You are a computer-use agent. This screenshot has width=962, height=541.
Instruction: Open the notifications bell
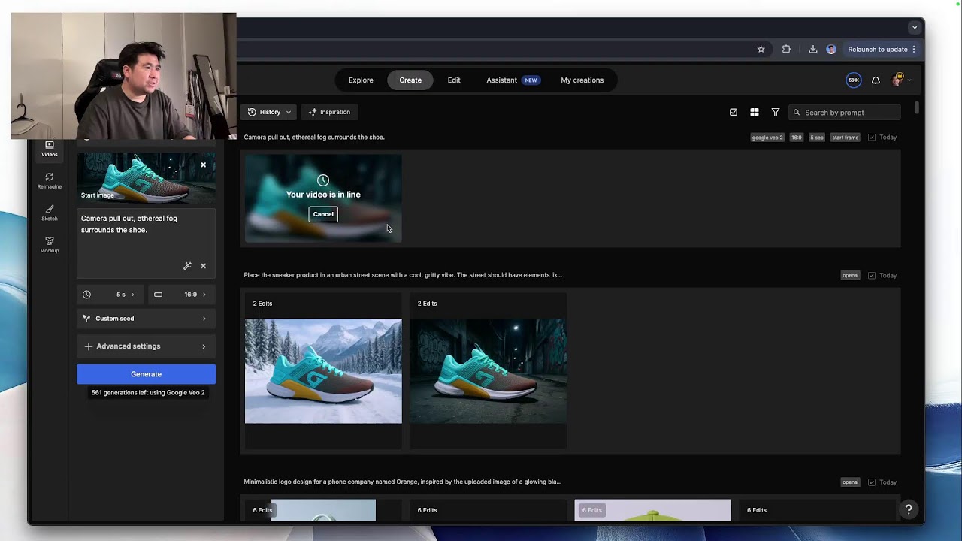click(876, 80)
